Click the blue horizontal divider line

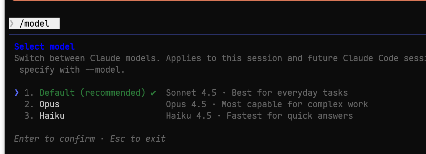tap(218, 35)
